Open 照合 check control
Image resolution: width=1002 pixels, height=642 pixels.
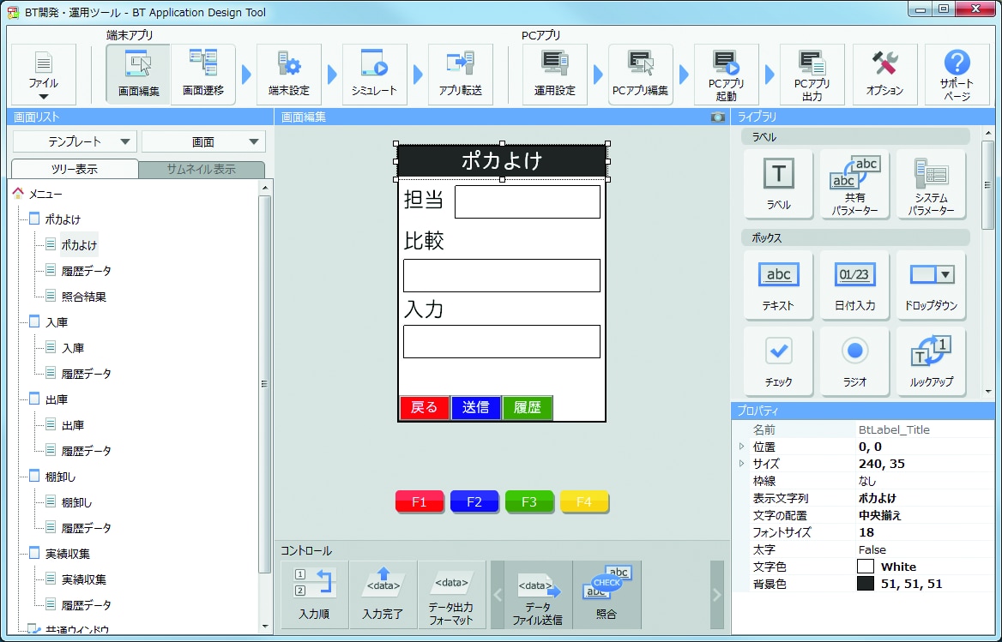(x=607, y=594)
